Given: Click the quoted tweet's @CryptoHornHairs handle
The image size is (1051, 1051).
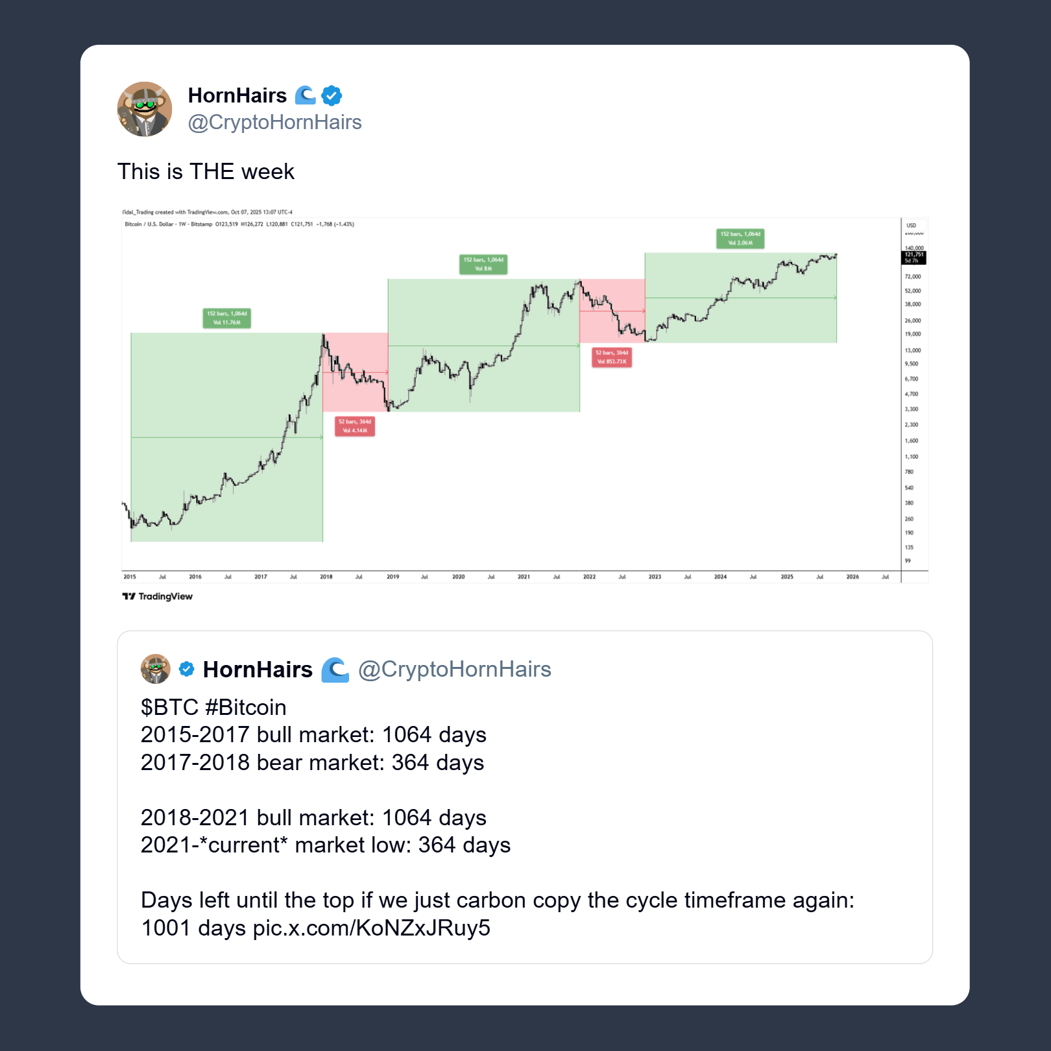Looking at the screenshot, I should pos(454,669).
